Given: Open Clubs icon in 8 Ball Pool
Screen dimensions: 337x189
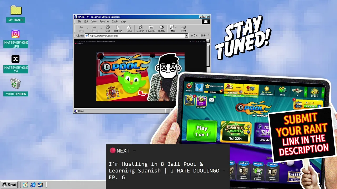Looking at the screenshot, I should (189, 87).
